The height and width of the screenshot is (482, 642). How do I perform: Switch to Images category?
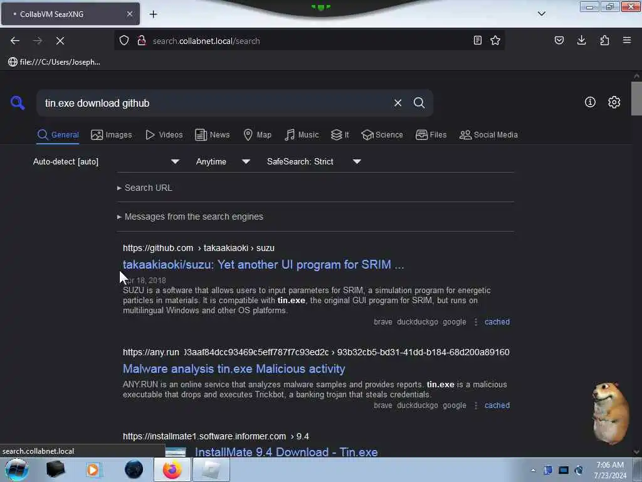pyautogui.click(x=112, y=135)
